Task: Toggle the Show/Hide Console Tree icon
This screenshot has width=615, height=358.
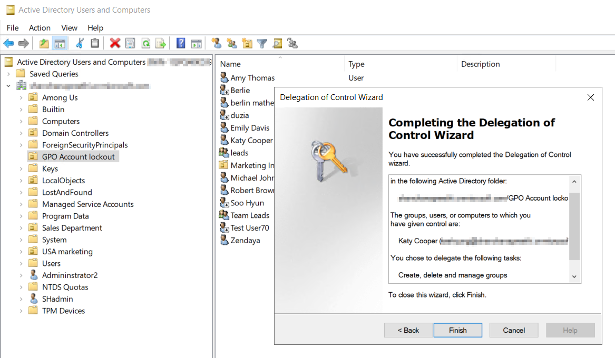Action: tap(60, 43)
